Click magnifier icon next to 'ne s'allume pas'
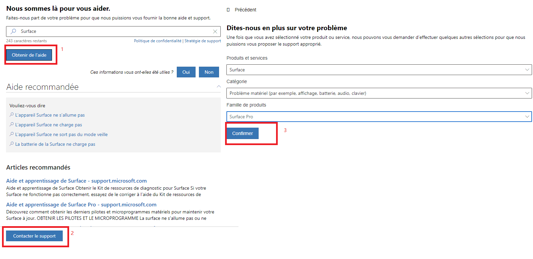The width and height of the screenshot is (533, 259). [12, 115]
